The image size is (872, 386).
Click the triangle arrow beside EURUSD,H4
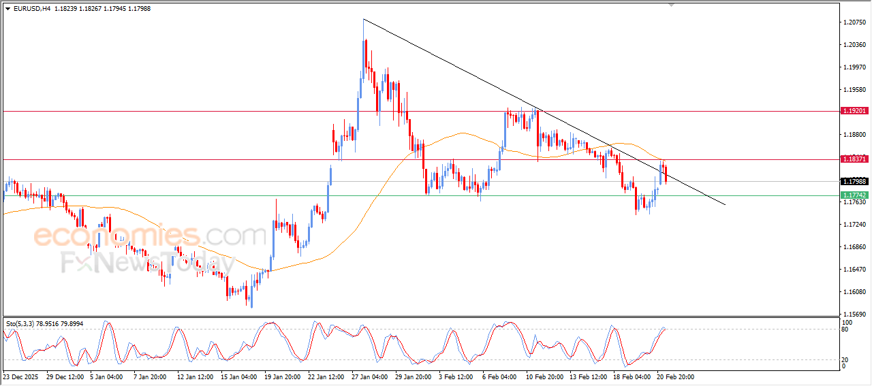pos(7,8)
